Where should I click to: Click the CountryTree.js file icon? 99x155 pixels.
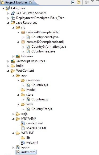pyautogui.click(x=28, y=109)
